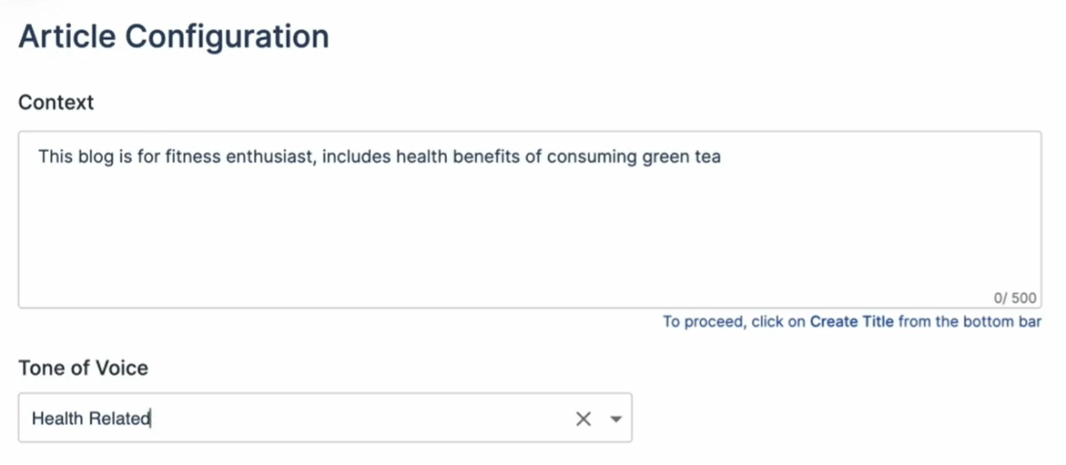Expand the Tone of Voice dropdown arrow
The height and width of the screenshot is (465, 1066).
pos(616,419)
